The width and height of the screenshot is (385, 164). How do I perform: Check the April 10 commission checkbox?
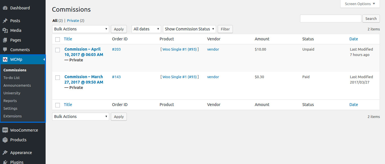58,50
